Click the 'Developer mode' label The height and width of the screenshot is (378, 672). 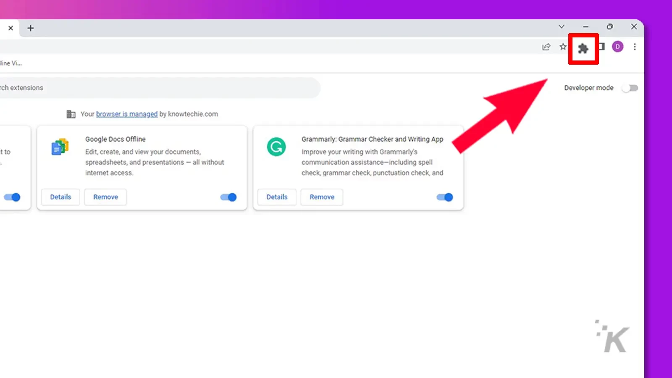point(588,88)
